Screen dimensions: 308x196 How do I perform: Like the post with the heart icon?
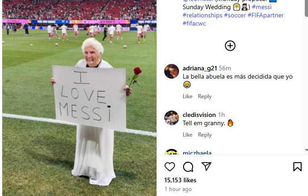tap(170, 167)
